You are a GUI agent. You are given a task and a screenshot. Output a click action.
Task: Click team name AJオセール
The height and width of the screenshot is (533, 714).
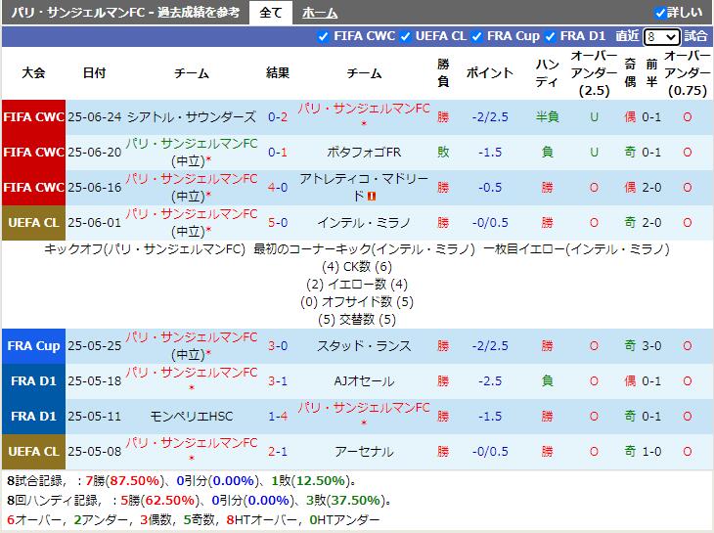[364, 381]
